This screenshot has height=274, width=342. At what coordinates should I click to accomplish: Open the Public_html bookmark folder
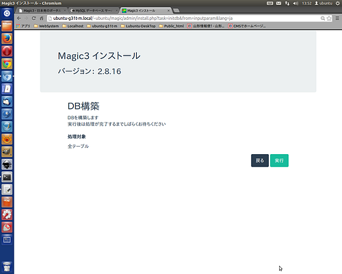172,26
